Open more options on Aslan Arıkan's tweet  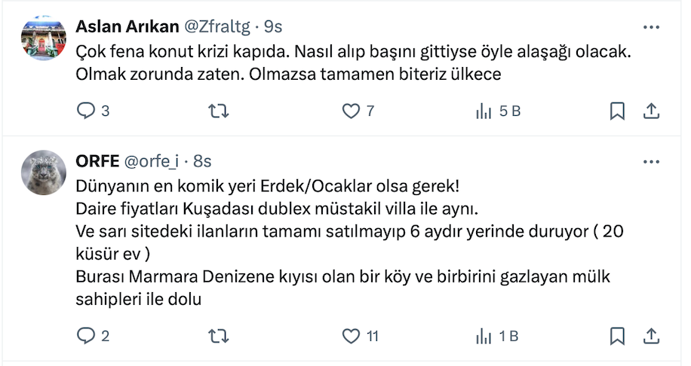pyautogui.click(x=651, y=27)
